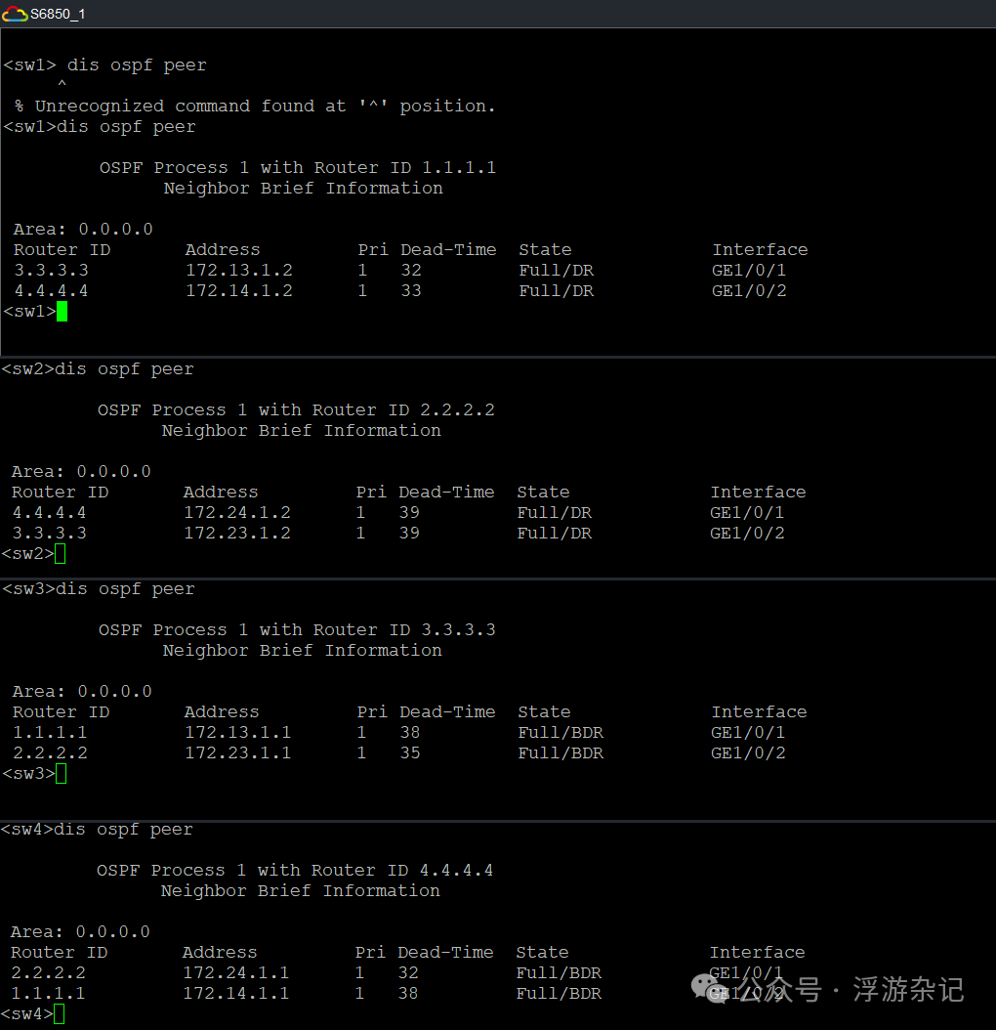Click address 172.23.1.1 in sw3 output

coord(237,752)
